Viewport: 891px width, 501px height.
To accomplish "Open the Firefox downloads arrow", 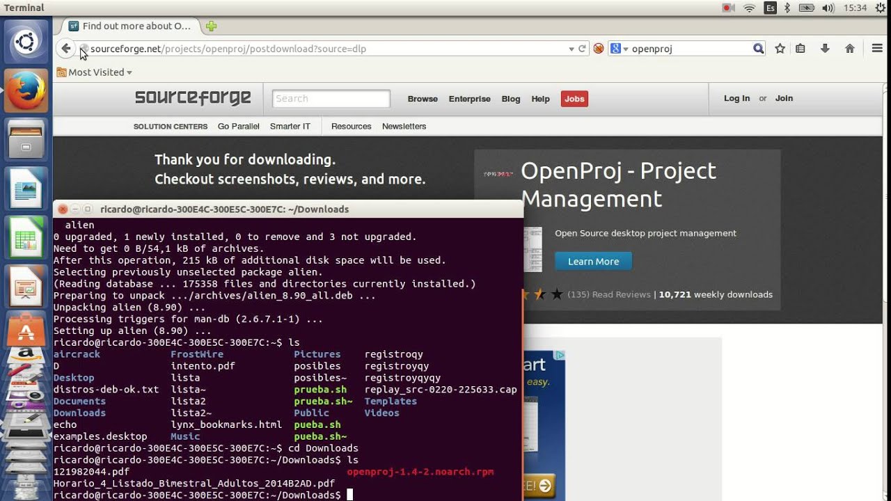I will click(x=825, y=49).
